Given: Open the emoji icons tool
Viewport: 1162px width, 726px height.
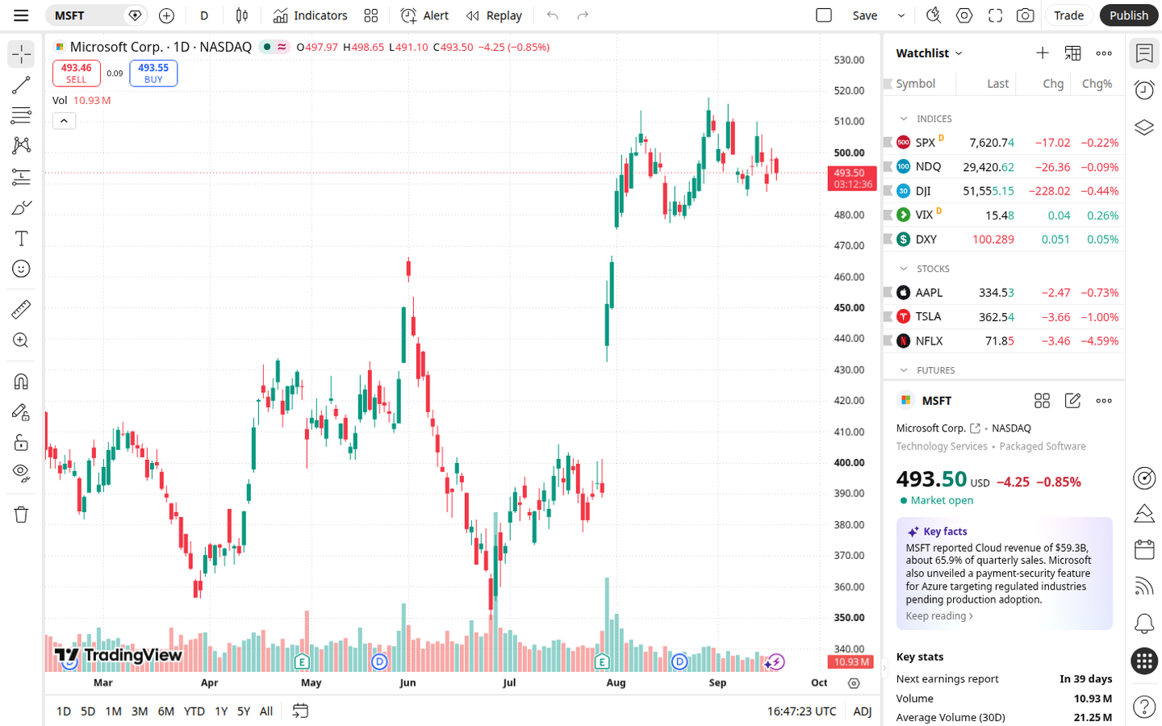Looking at the screenshot, I should click(21, 269).
